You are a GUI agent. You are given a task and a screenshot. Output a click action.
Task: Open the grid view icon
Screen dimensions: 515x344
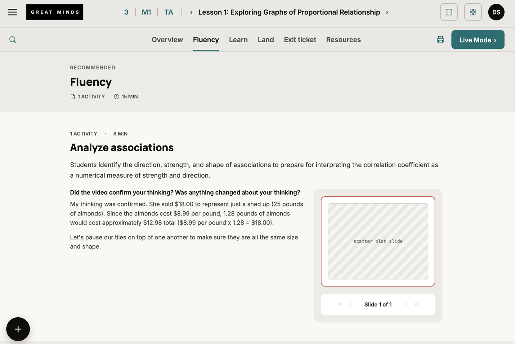coord(473,12)
